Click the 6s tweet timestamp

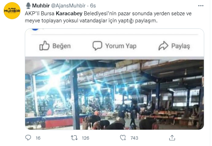coord(93,6)
